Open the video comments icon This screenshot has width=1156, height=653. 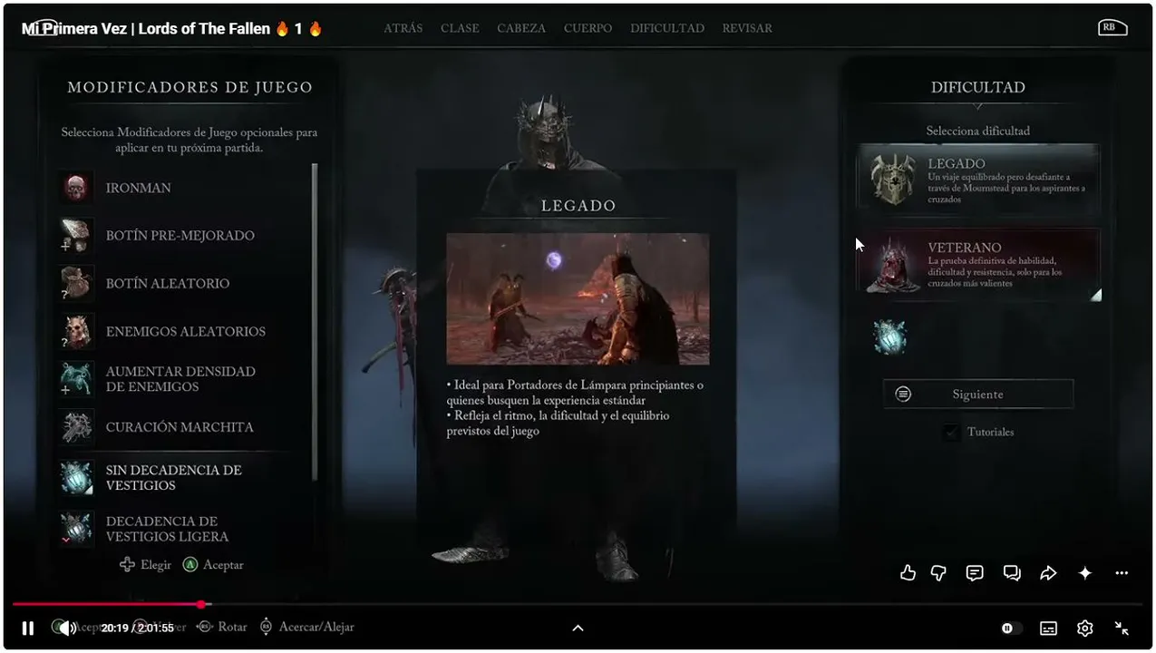click(x=975, y=573)
